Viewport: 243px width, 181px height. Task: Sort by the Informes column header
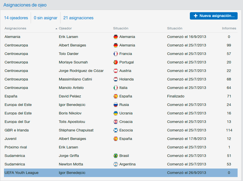tap(229, 28)
